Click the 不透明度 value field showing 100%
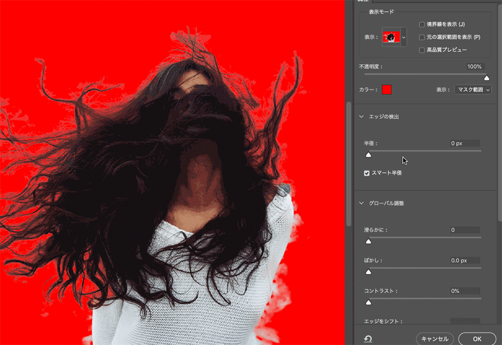The image size is (502, 345). (x=474, y=67)
